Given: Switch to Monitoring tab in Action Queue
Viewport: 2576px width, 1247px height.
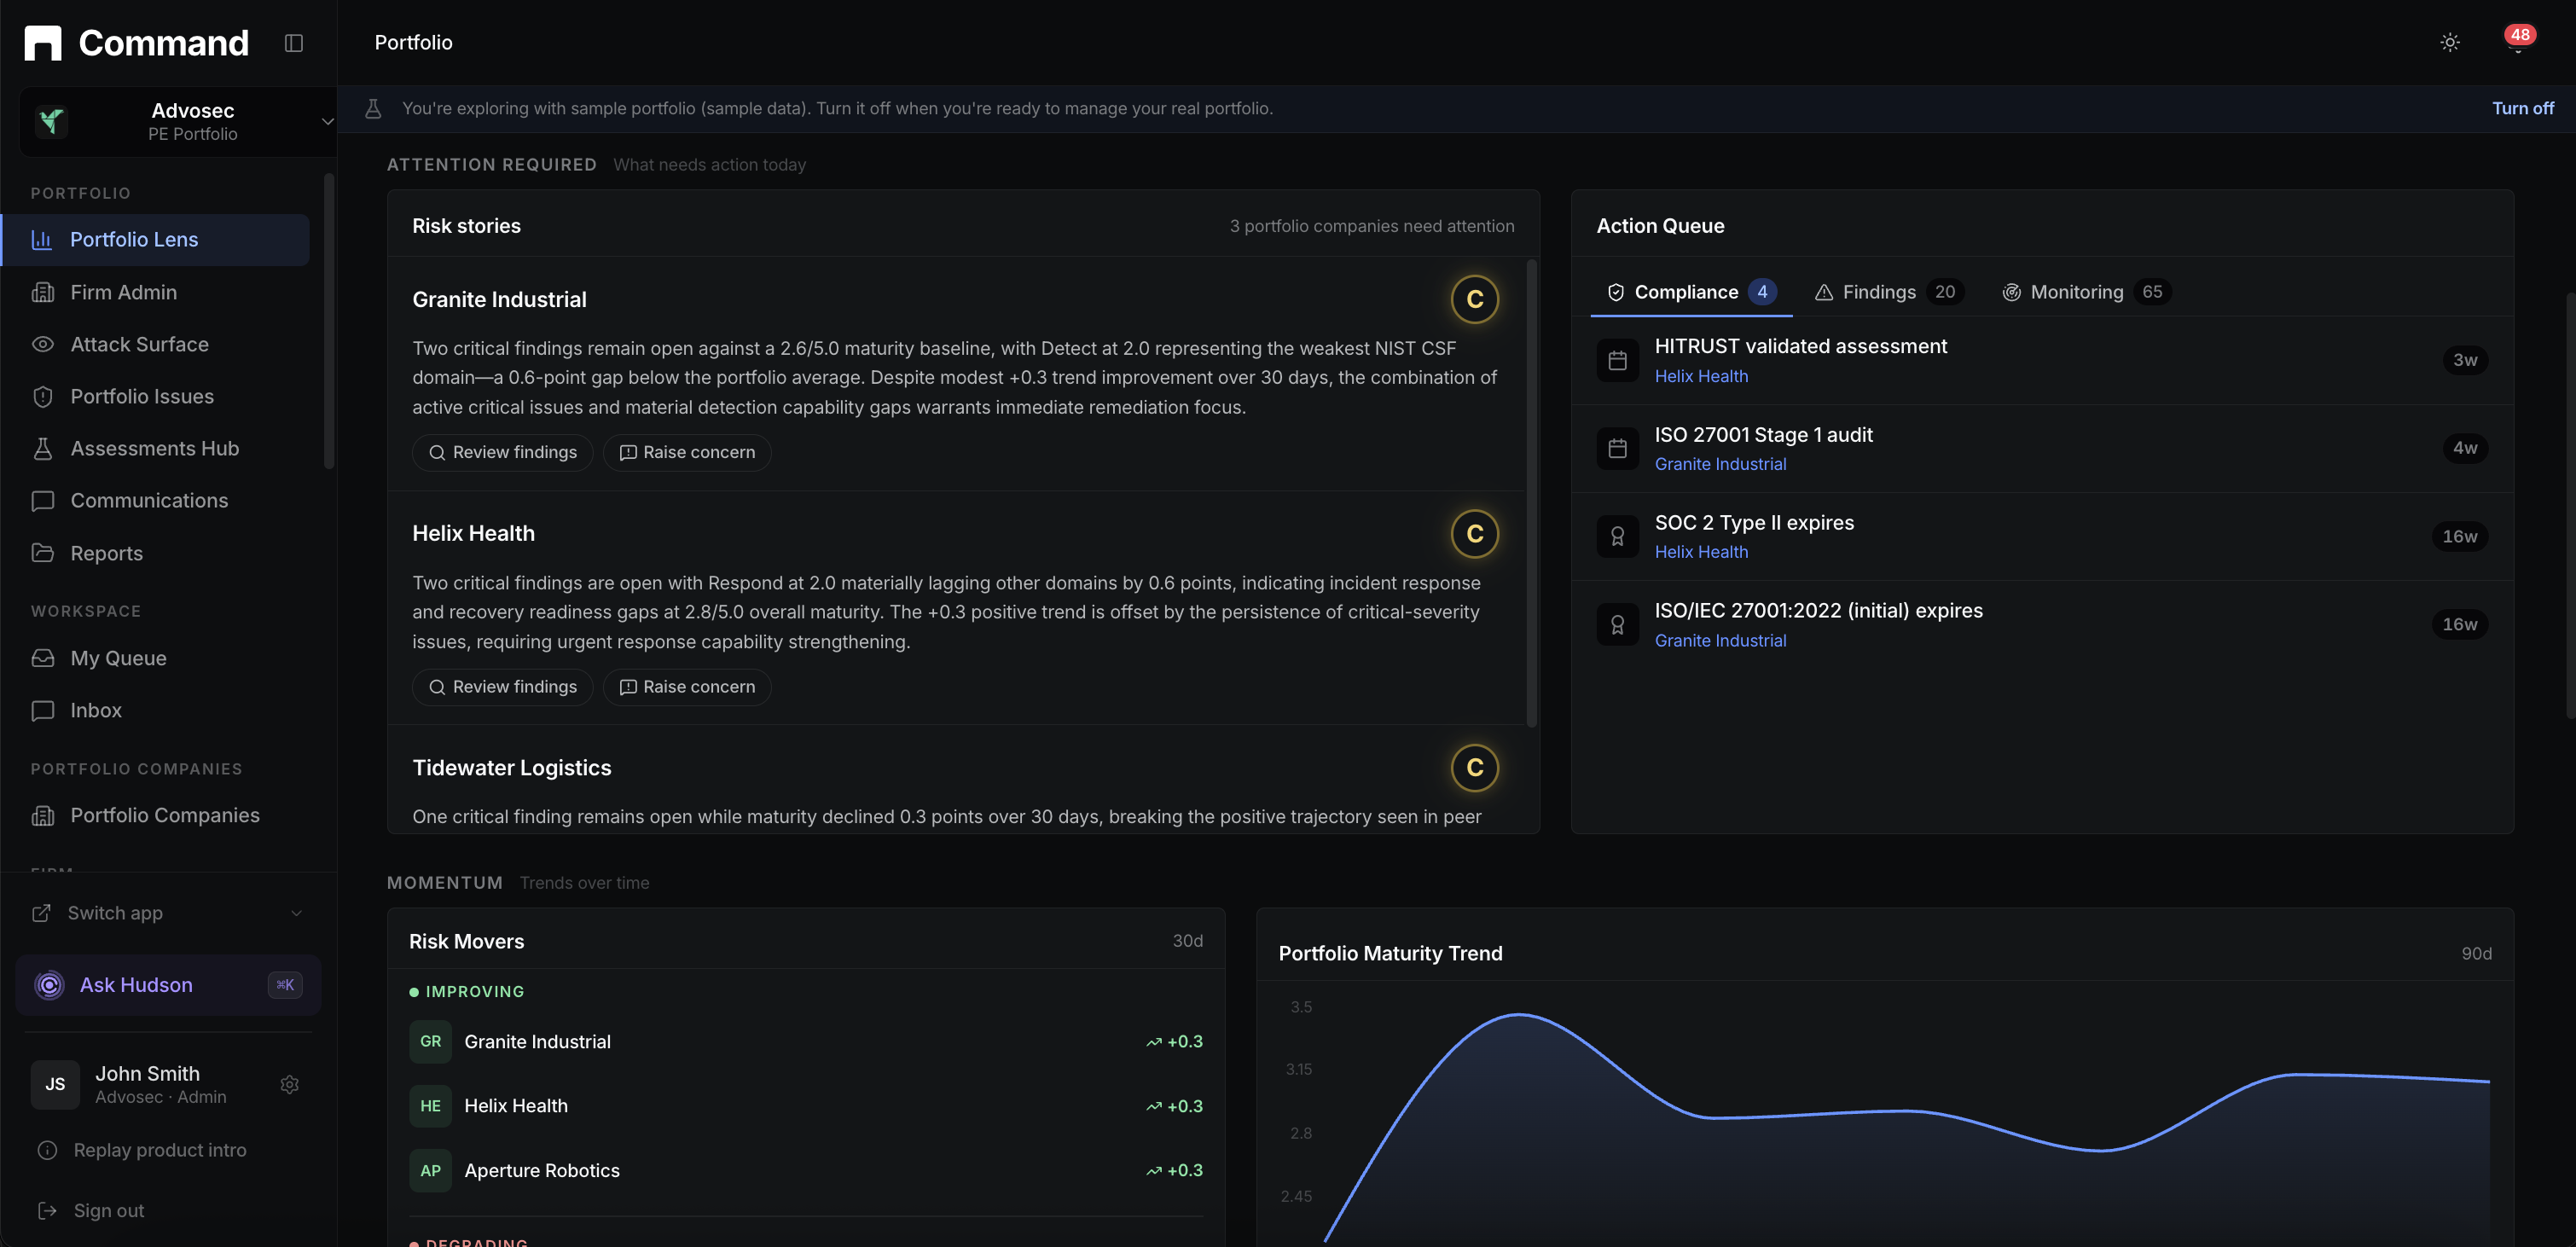Looking at the screenshot, I should click(x=2085, y=292).
